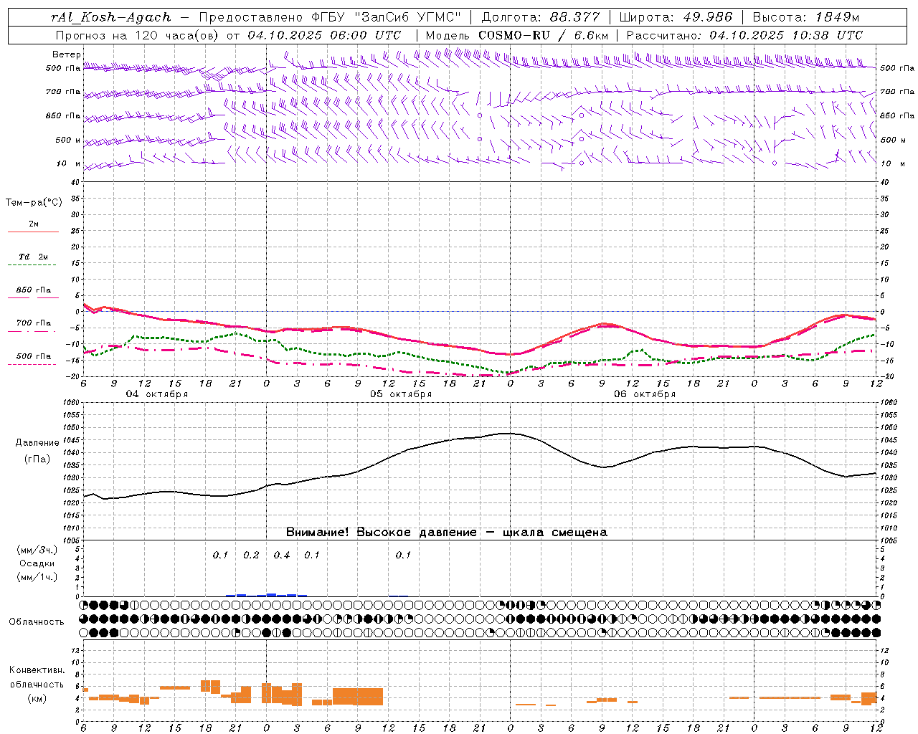918x734 pixels.
Task: Click the 1060 label on left pressure axis
Action: (x=70, y=402)
